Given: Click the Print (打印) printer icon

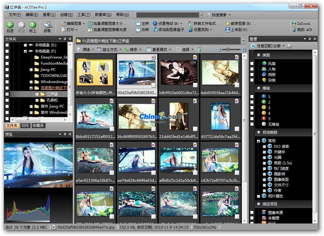Looking at the screenshot, I should click(64, 30).
